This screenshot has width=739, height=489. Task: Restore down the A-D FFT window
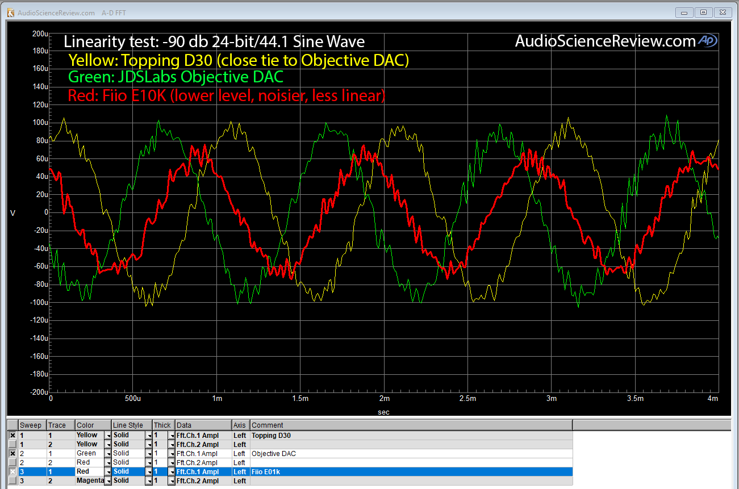click(x=703, y=12)
